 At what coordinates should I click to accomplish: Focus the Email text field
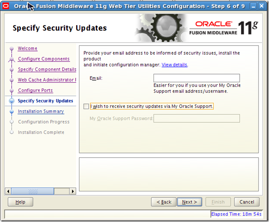point(196,78)
